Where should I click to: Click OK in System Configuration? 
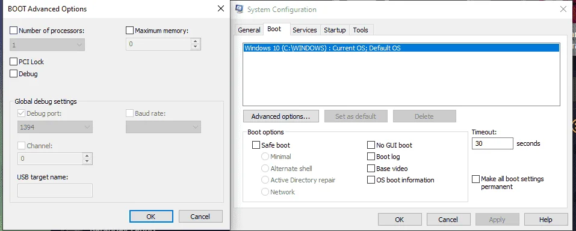click(x=400, y=220)
